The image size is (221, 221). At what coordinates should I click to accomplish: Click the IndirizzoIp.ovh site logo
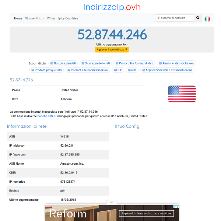112,7
